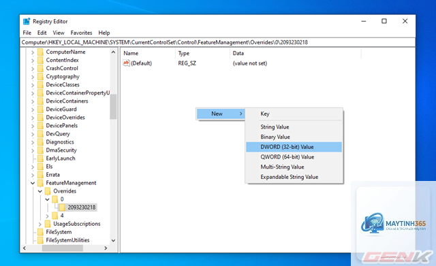436x266 pixels.
Task: Expand the ComputerName tree node
Action: pos(33,52)
